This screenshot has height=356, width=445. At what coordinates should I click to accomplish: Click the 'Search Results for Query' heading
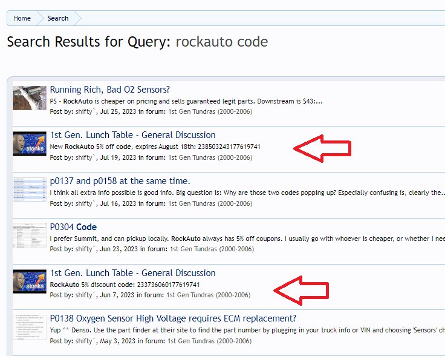click(x=137, y=42)
